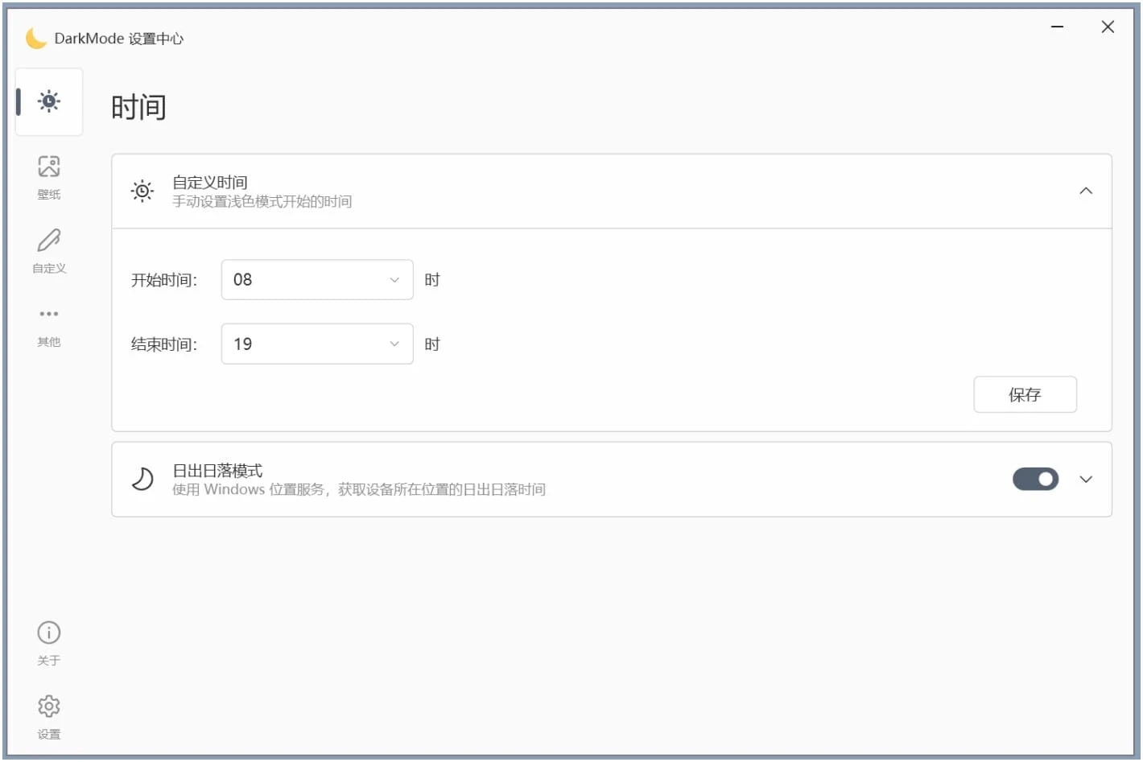This screenshot has height=762, width=1143.
Task: Select the 时间 (time) sidebar icon
Action: (x=49, y=101)
